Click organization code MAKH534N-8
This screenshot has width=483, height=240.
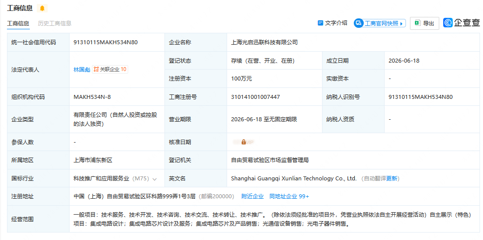(92, 97)
